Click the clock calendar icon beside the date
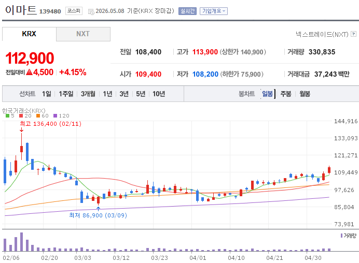359x263 pixels. 91,11
